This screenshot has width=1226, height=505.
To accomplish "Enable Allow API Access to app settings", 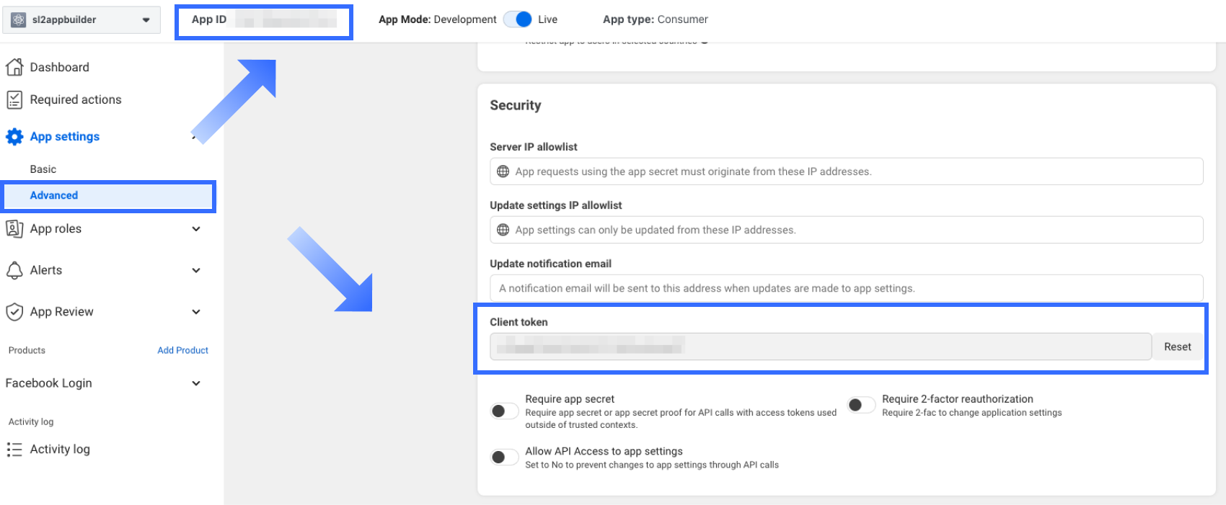I will [504, 457].
